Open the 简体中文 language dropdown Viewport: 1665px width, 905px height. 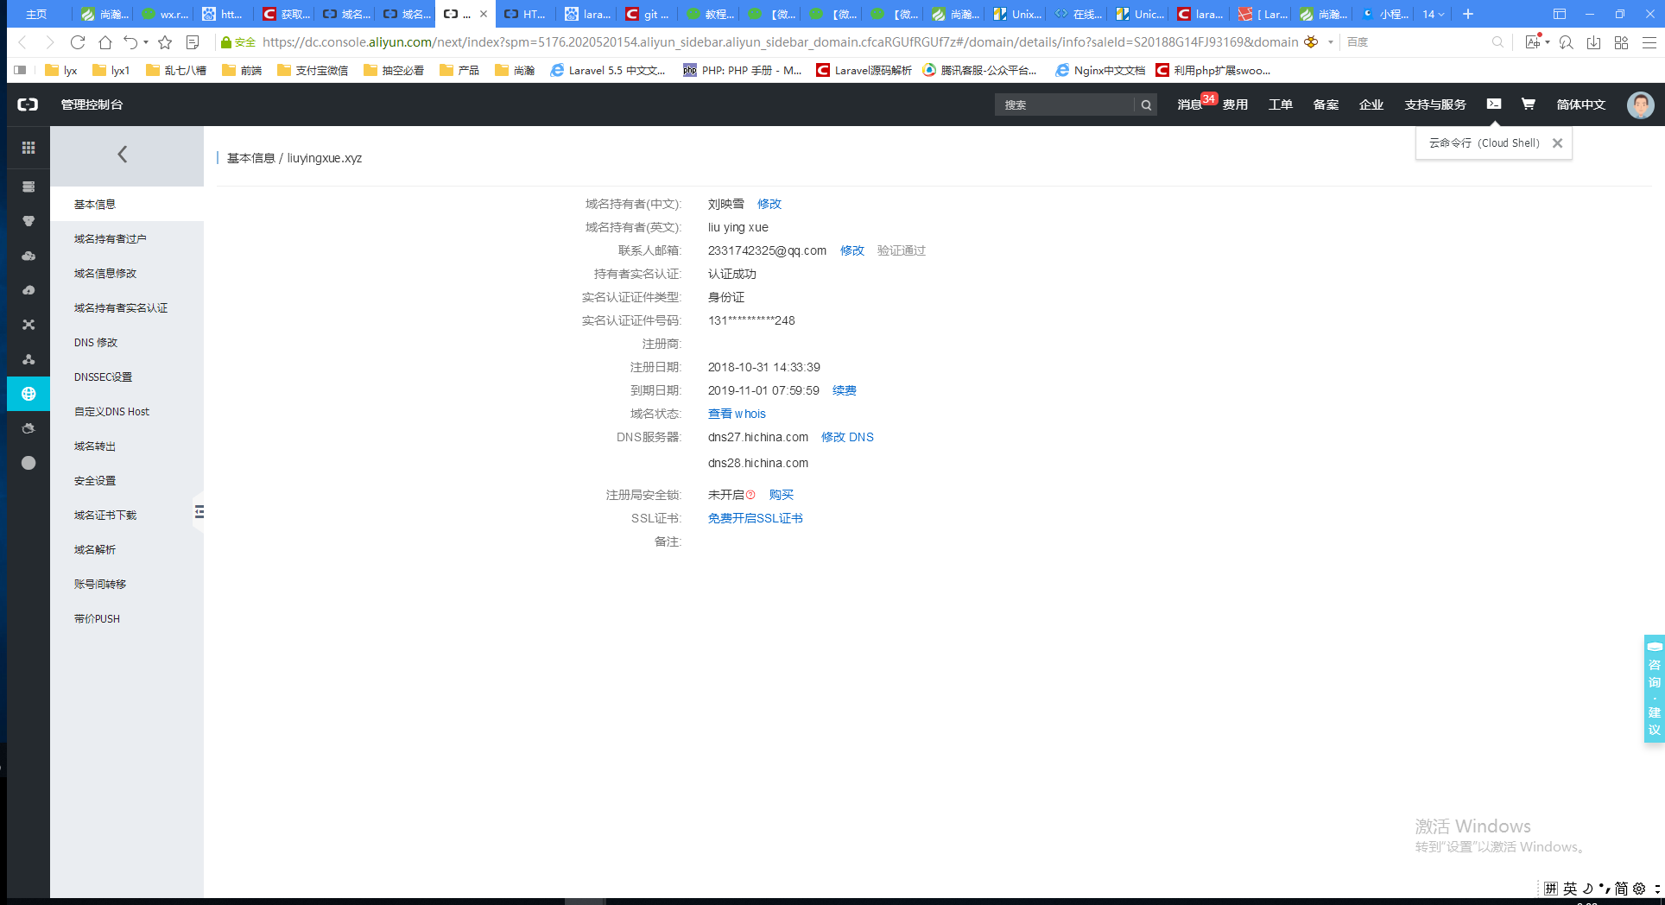1580,104
